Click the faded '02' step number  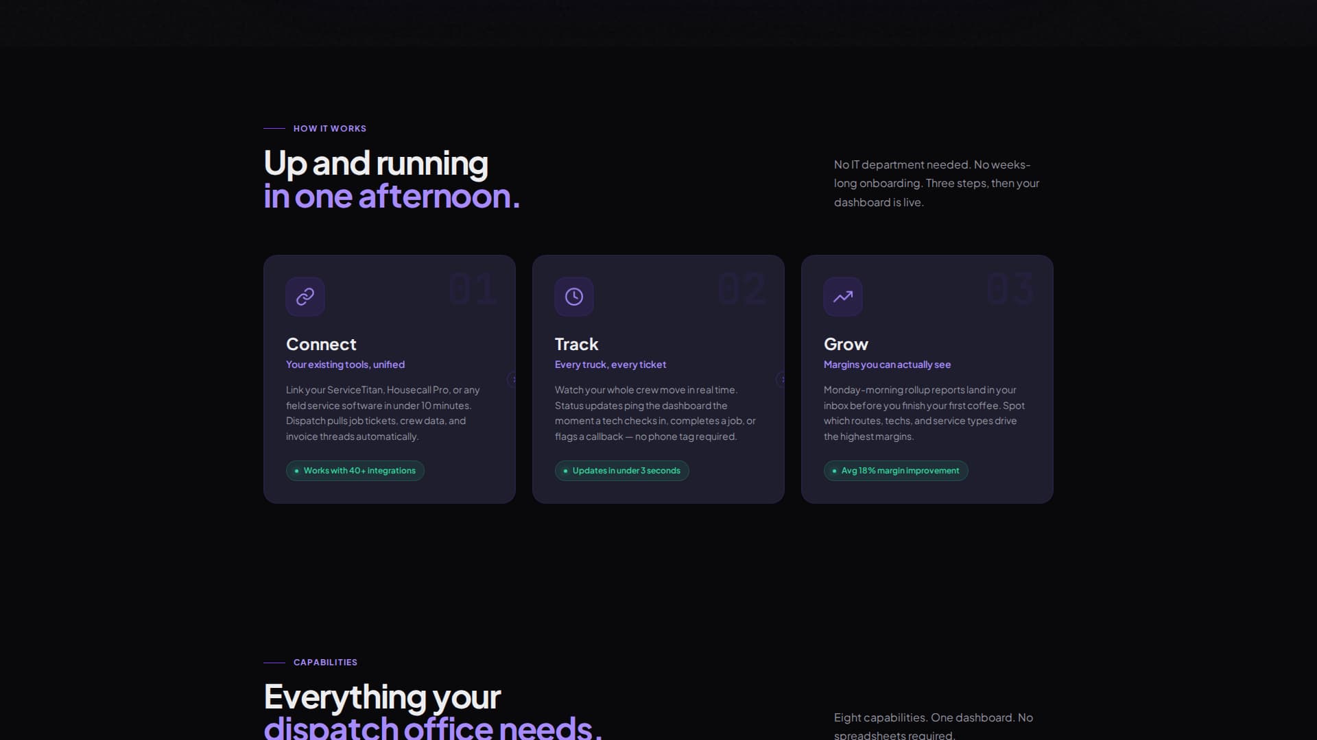(741, 288)
